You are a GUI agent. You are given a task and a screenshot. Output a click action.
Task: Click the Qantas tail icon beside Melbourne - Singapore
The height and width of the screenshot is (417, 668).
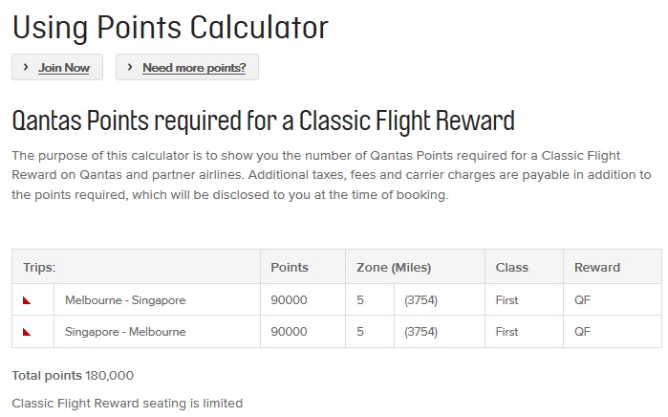pos(27,300)
